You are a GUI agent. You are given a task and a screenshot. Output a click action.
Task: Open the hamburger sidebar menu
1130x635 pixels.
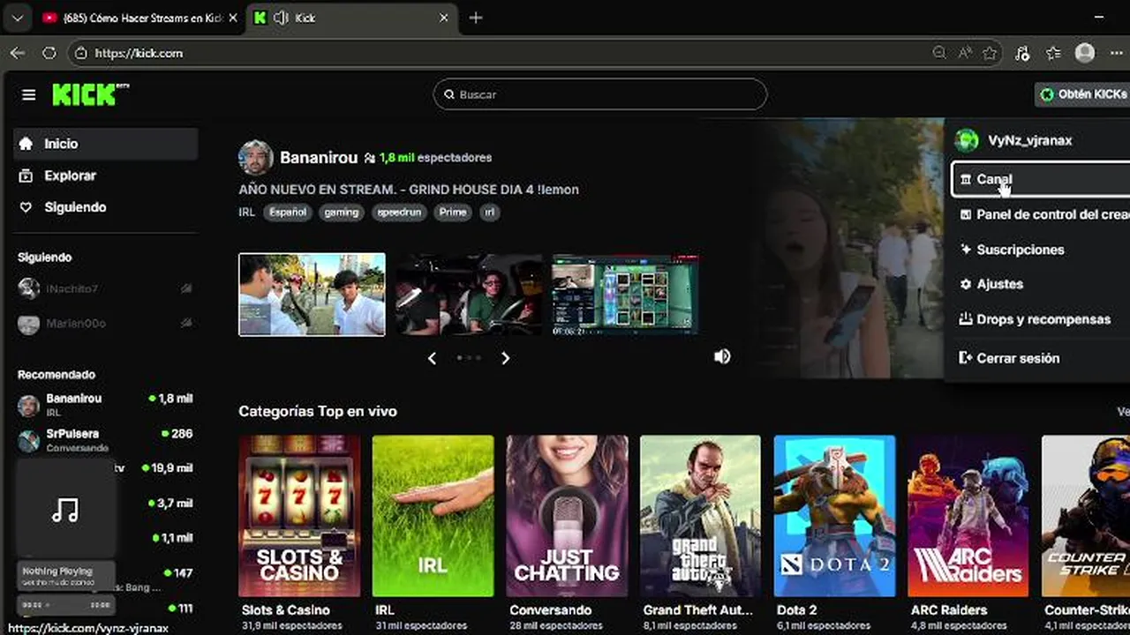pyautogui.click(x=29, y=94)
